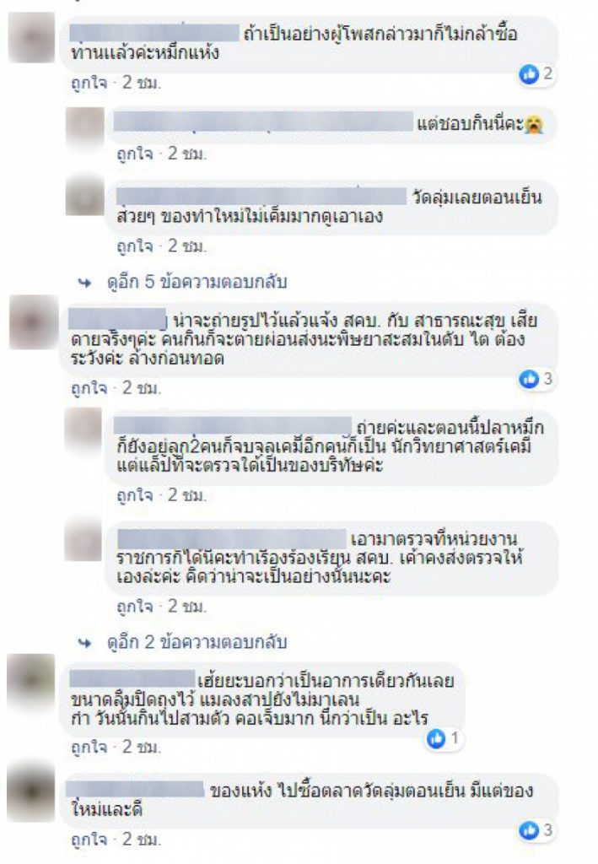Open timestamp 2 ชม. of the first comment
598x864 pixels.
[x=142, y=84]
